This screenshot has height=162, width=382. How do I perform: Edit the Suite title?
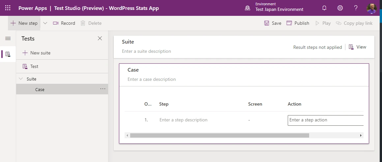pos(128,42)
